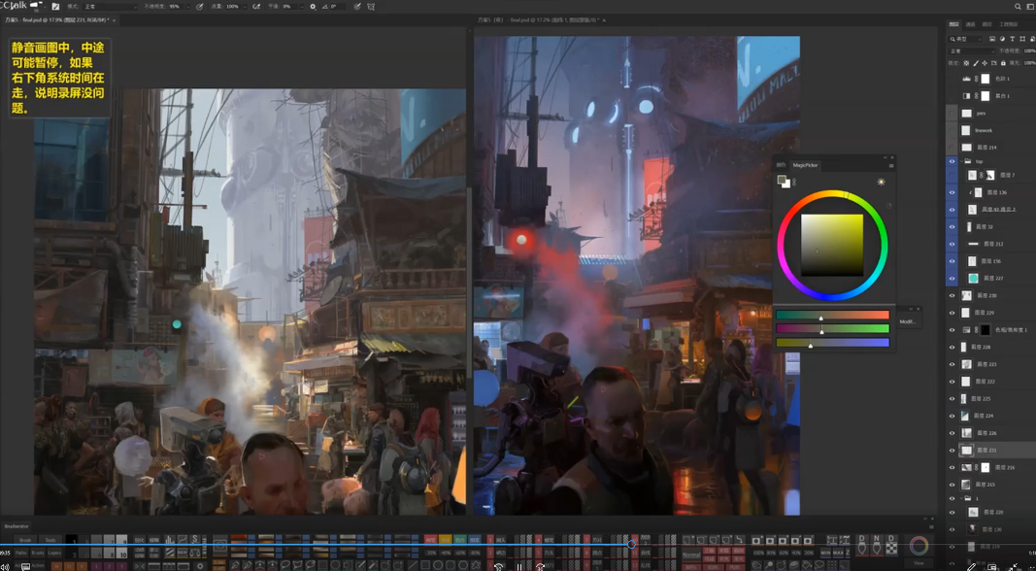Click the video rewind control left of pause

(x=499, y=567)
